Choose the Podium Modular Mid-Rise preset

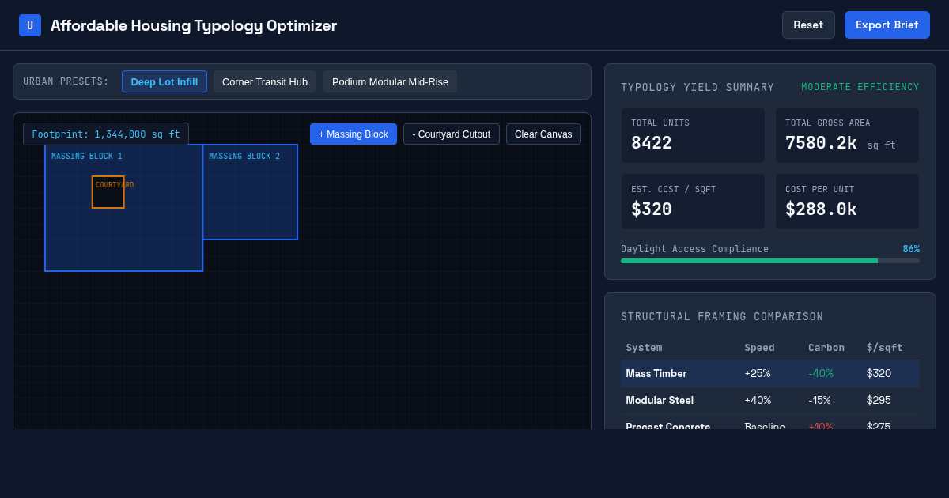point(390,81)
